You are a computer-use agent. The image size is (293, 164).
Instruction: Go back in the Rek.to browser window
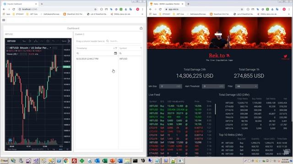click(x=151, y=9)
